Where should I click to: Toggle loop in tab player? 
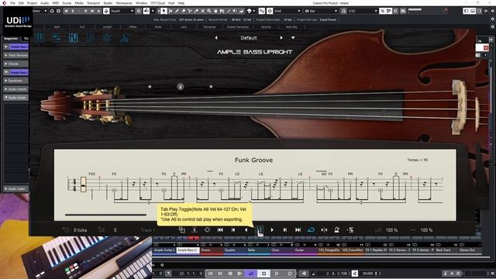click(311, 230)
